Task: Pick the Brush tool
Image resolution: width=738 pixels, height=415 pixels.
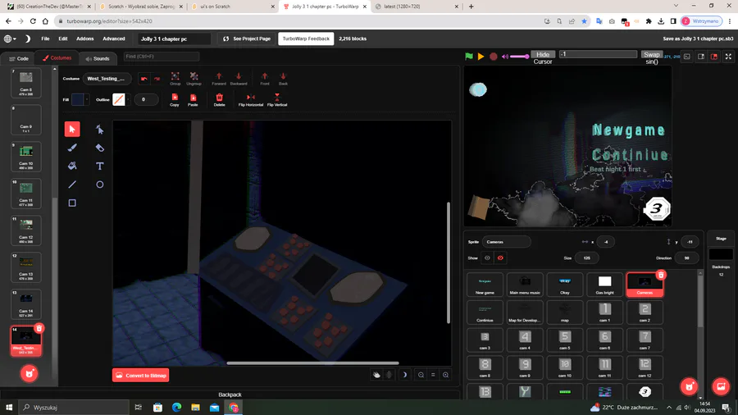Action: coord(72,148)
